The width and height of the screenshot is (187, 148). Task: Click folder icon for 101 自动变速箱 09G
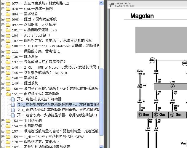pyautogui.click(x=8, y=30)
